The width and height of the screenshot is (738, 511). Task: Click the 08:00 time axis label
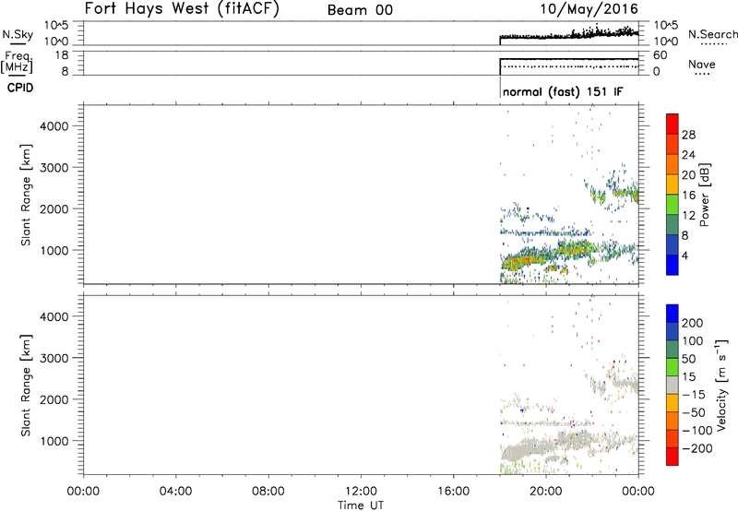(268, 492)
